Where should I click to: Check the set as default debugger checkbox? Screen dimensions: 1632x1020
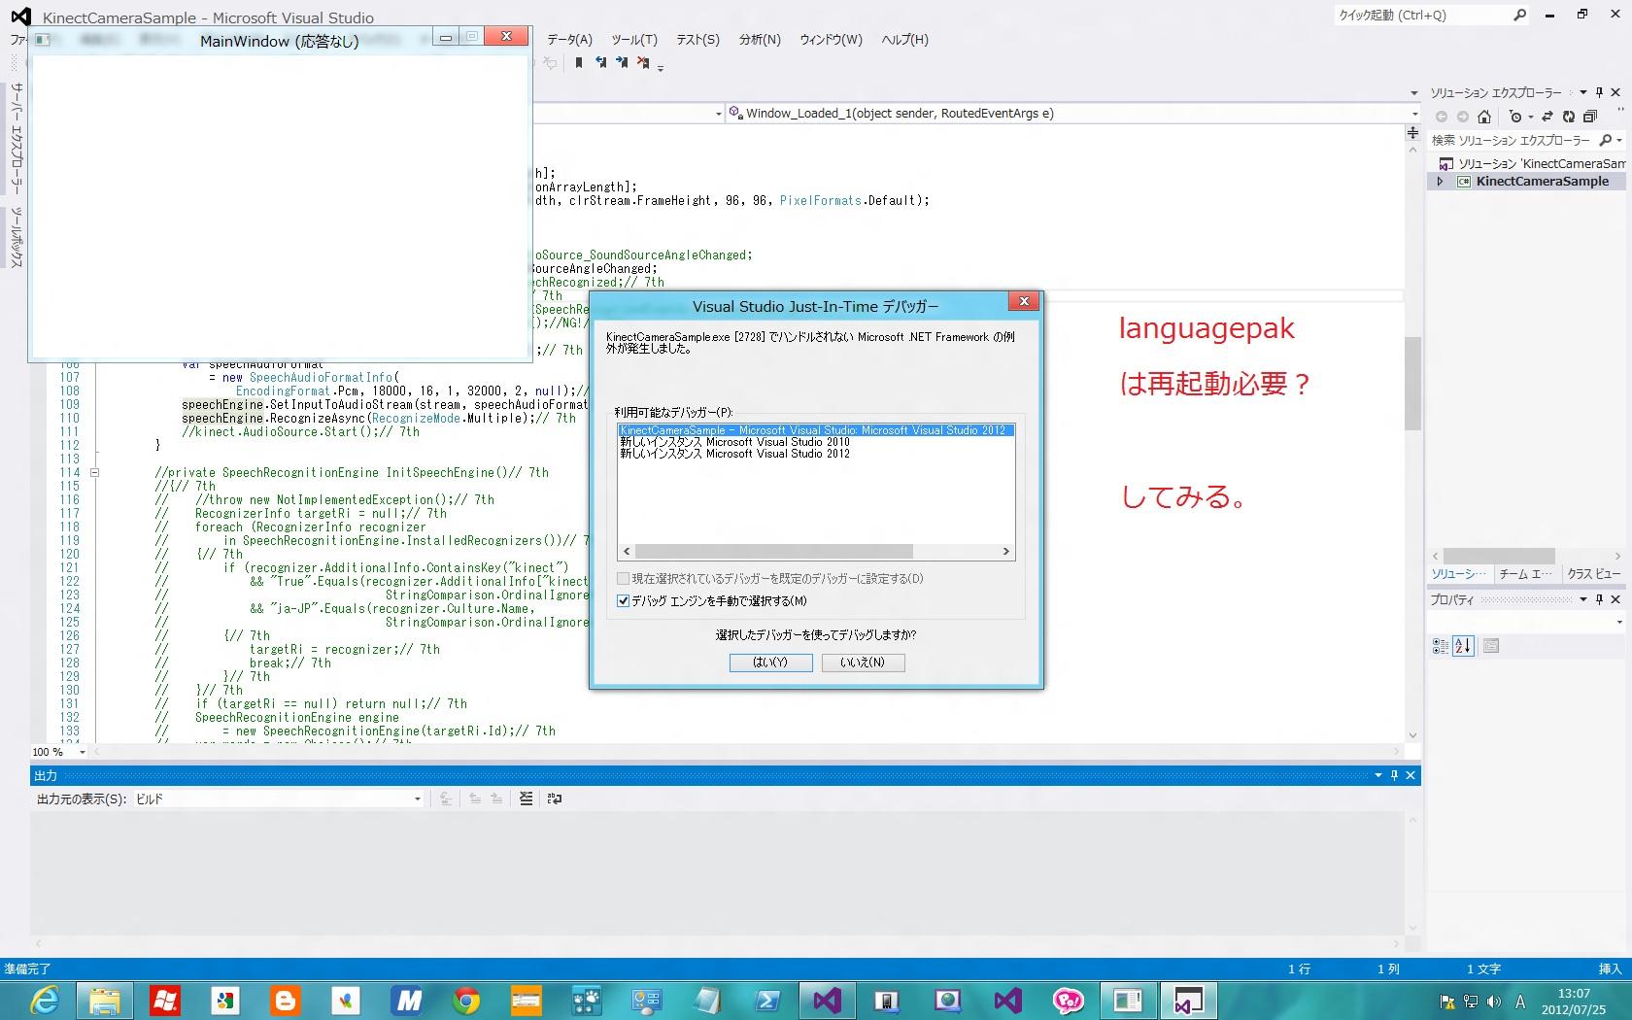[x=624, y=579]
